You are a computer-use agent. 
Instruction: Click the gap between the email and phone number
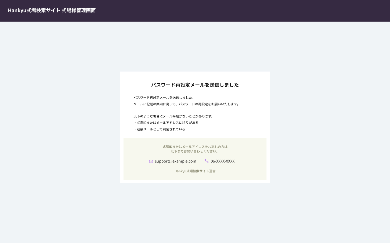point(200,161)
